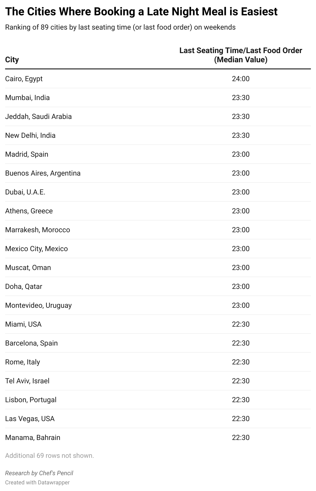Click the Marrakesh, Morocco city cell

point(37,230)
